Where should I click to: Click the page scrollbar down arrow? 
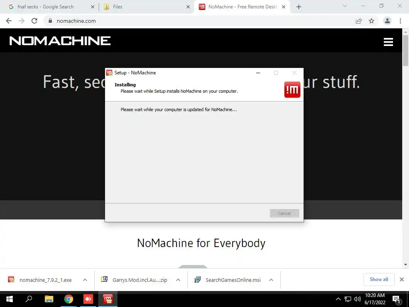tap(405, 265)
